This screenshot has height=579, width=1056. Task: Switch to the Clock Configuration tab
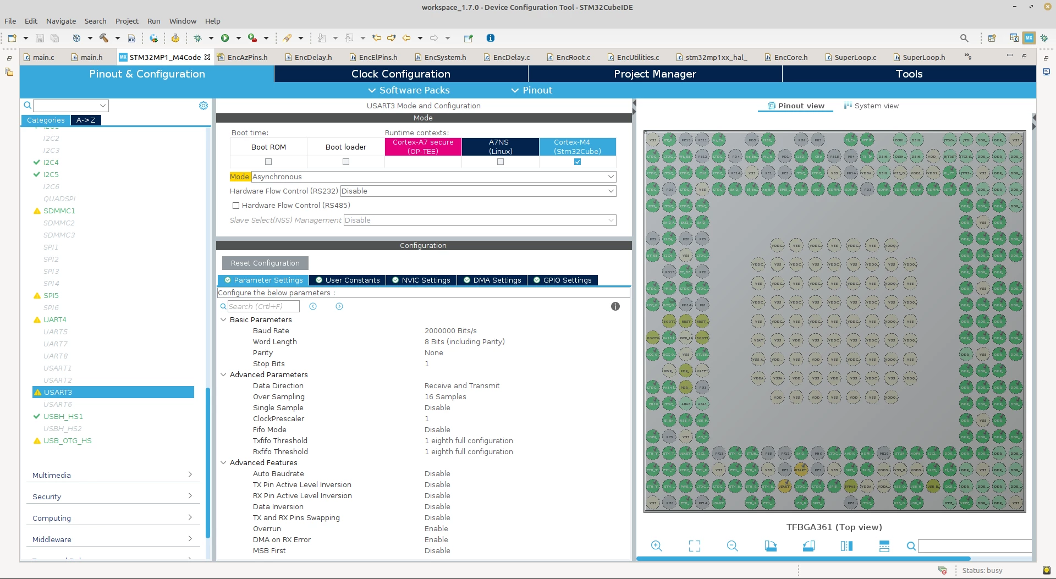[401, 74]
